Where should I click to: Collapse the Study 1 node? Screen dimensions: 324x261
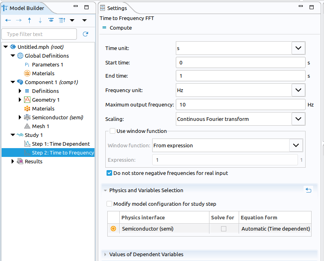pyautogui.click(x=13, y=135)
